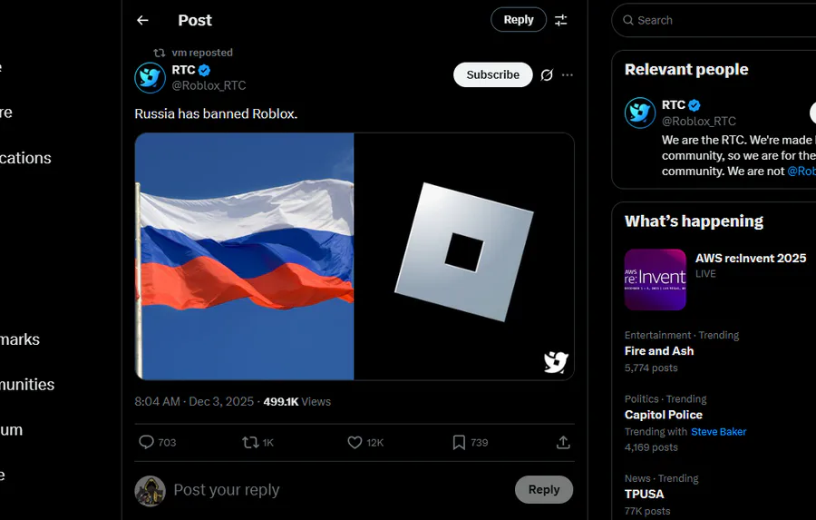
Task: Open the Capitol Police trending topic
Action: (x=664, y=415)
